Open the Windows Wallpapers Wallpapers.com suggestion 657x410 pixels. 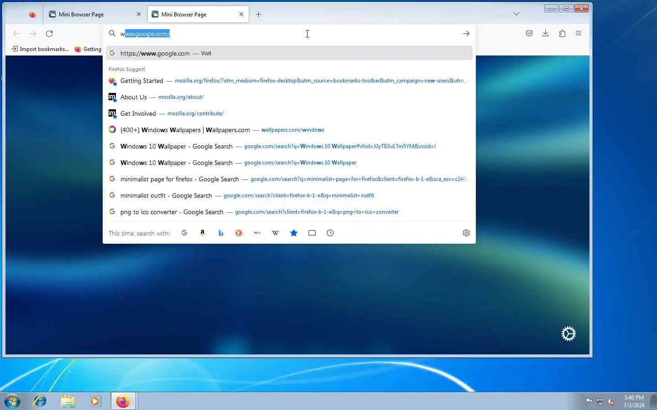point(289,130)
